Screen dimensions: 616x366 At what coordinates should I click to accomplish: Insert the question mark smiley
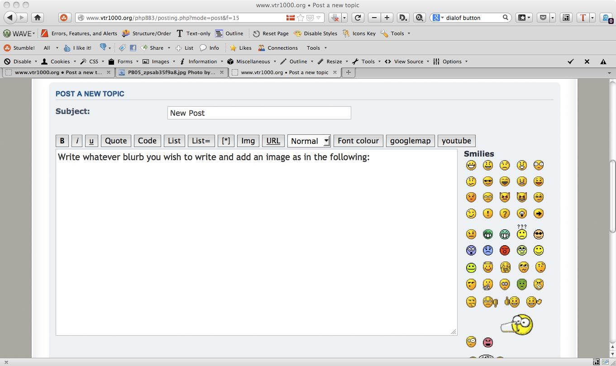click(505, 214)
